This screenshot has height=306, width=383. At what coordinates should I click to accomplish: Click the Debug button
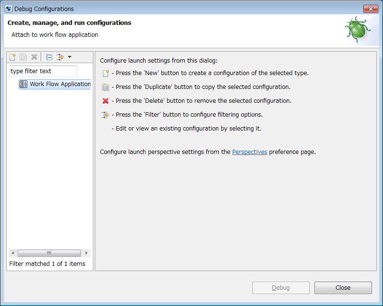point(281,288)
